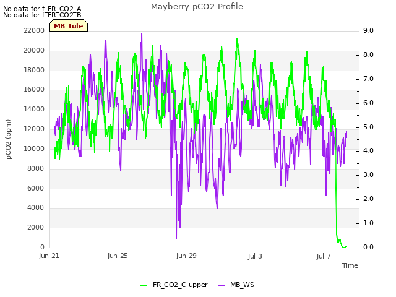Click the 'No data for f_FR_CO2_A' message
Viewport: 396px width, 297px height.
point(42,9)
